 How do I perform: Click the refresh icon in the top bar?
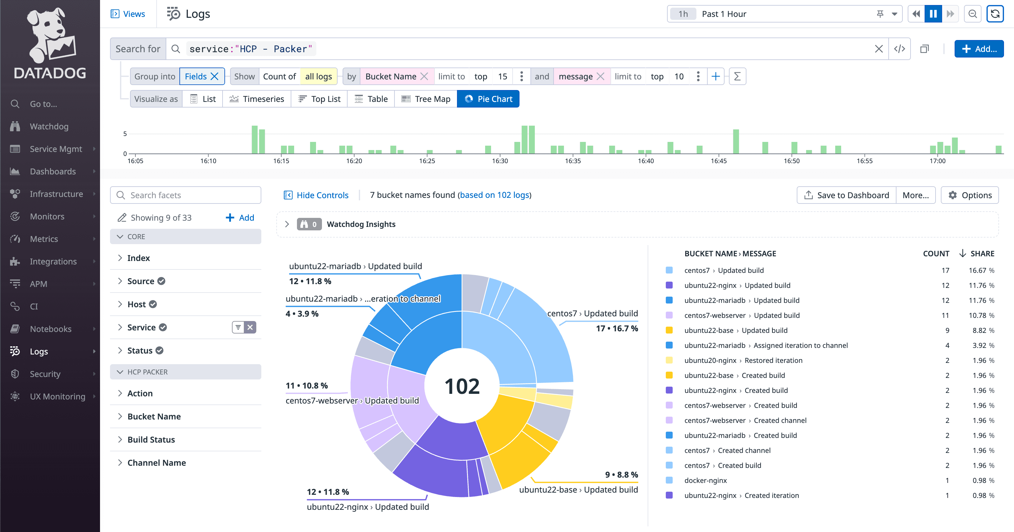996,14
